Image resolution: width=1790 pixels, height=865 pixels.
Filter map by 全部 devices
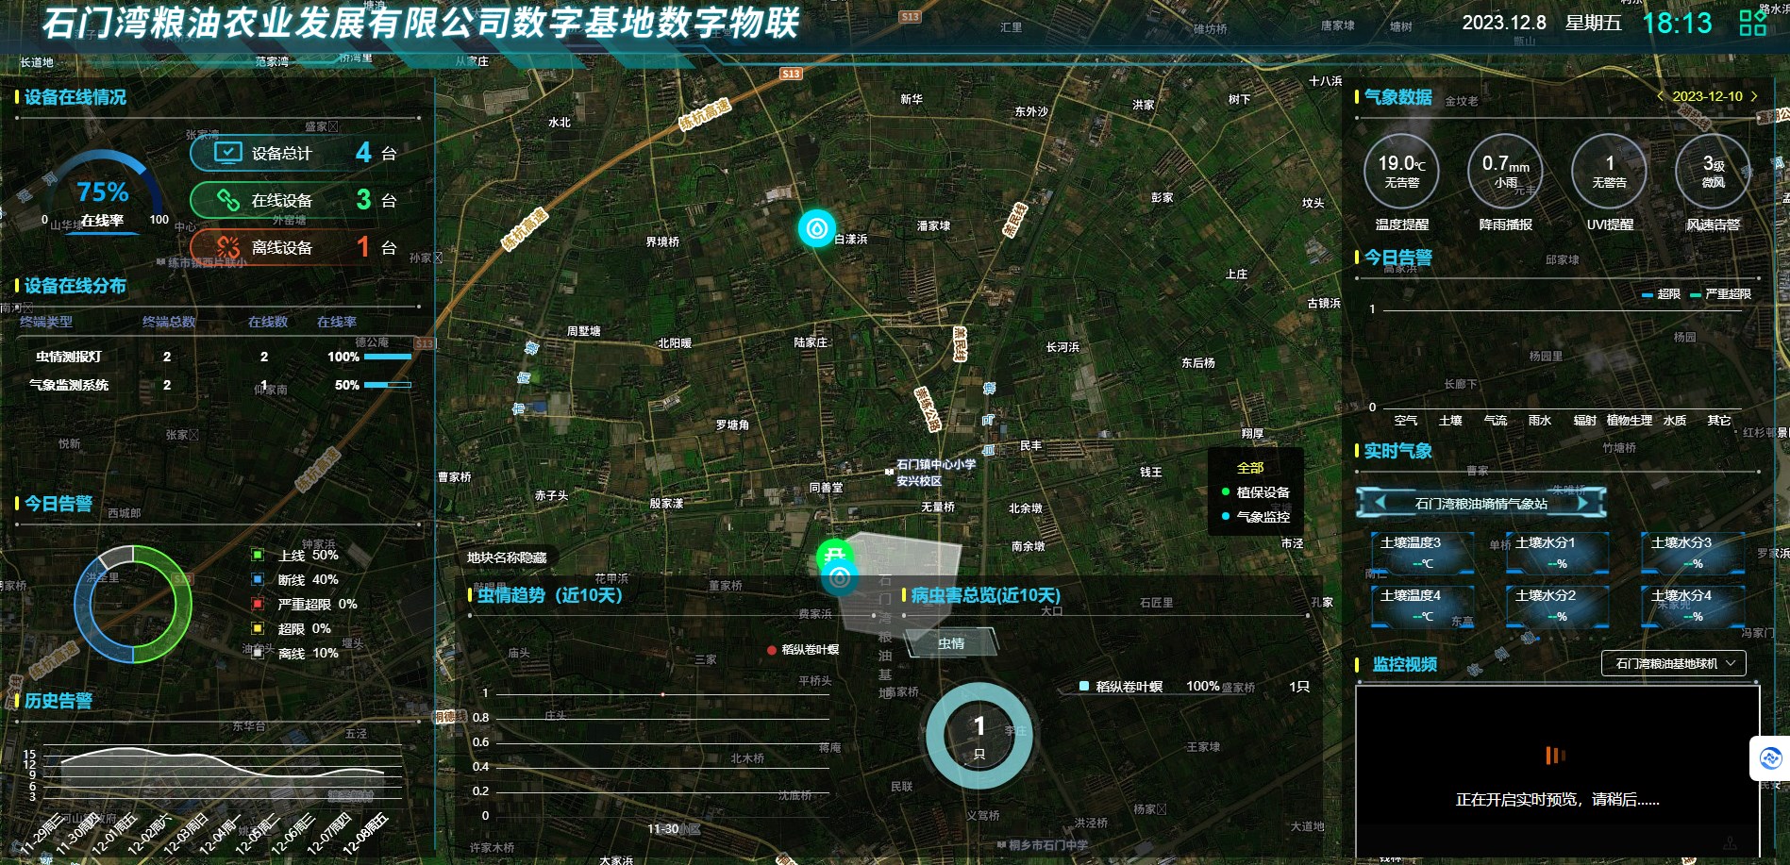point(1250,468)
